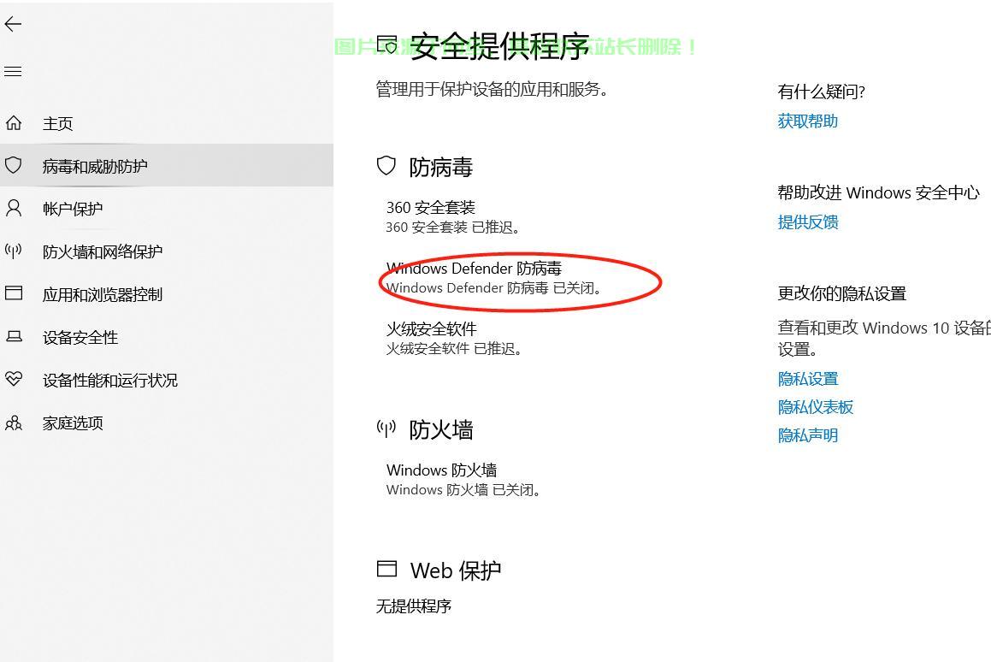Click description 管理用于保护设备的应用和服务
The width and height of the screenshot is (991, 662).
(x=493, y=89)
